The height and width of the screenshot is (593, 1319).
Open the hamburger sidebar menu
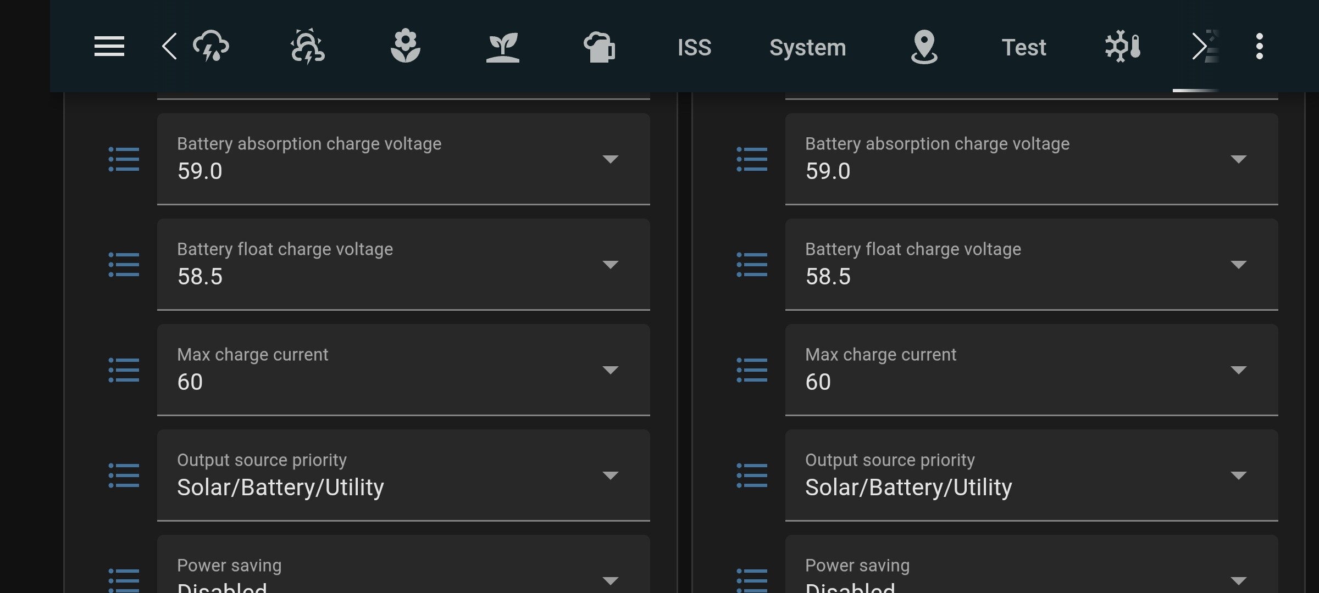click(109, 47)
